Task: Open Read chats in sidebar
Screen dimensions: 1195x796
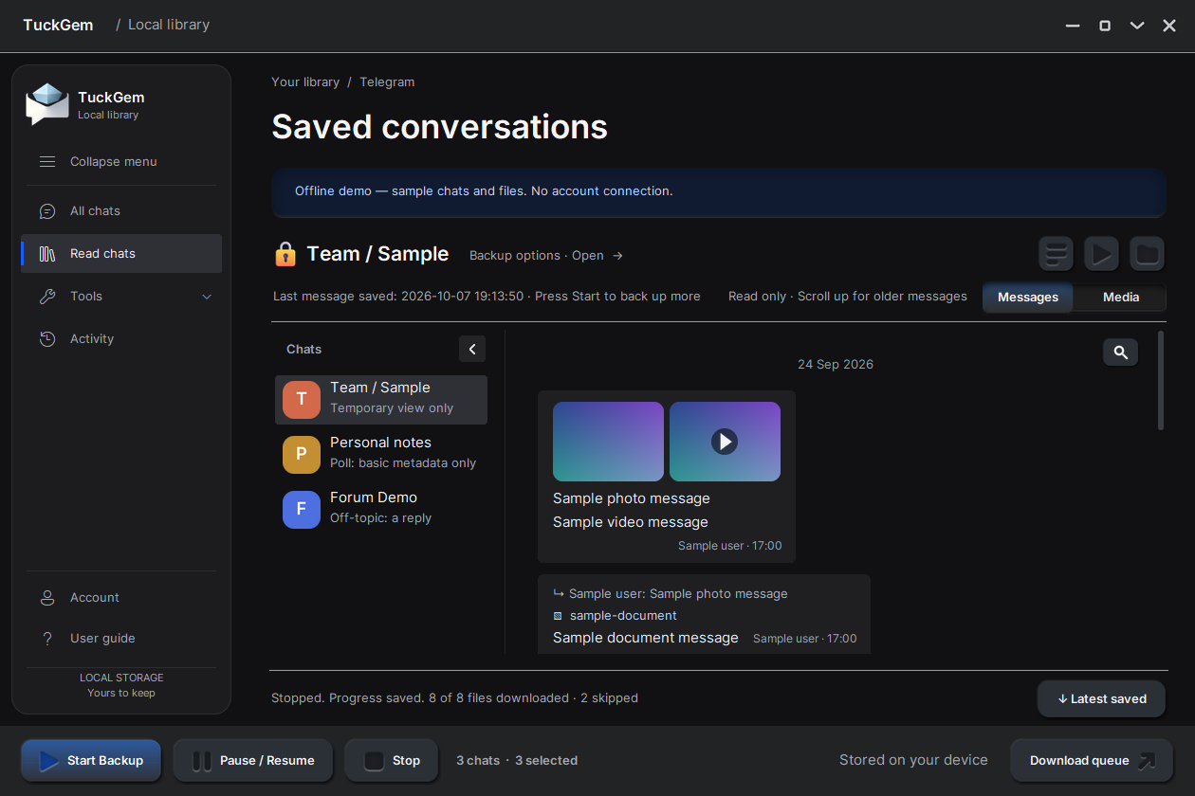Action: [x=121, y=254]
